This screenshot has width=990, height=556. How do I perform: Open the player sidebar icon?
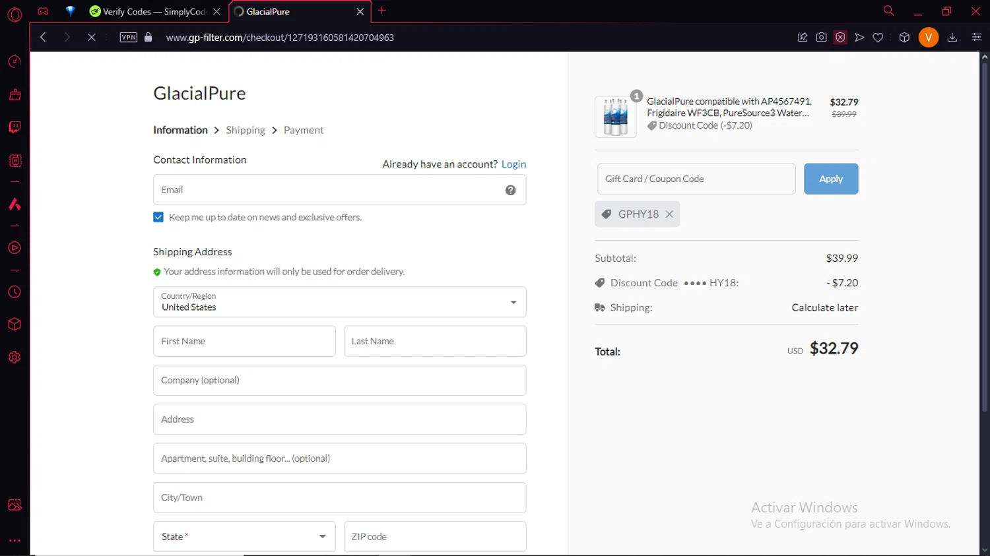15,248
